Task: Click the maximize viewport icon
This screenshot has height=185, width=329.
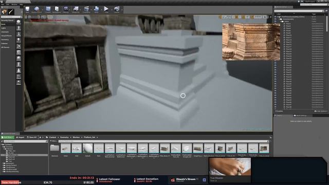Action: point(270,17)
